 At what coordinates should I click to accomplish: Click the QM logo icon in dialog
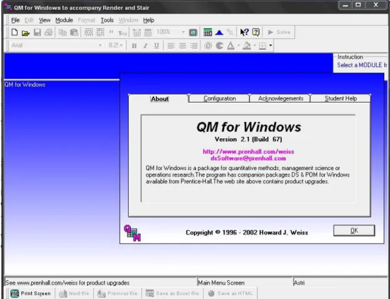coord(132,233)
